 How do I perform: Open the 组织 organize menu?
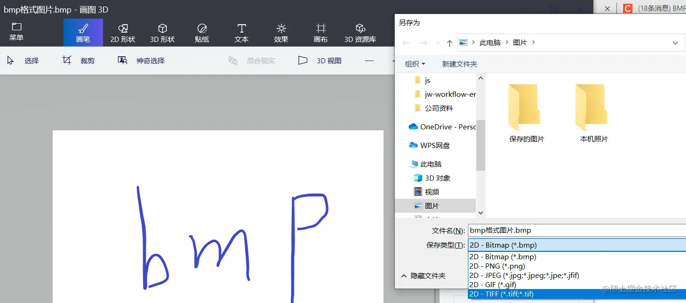point(415,64)
